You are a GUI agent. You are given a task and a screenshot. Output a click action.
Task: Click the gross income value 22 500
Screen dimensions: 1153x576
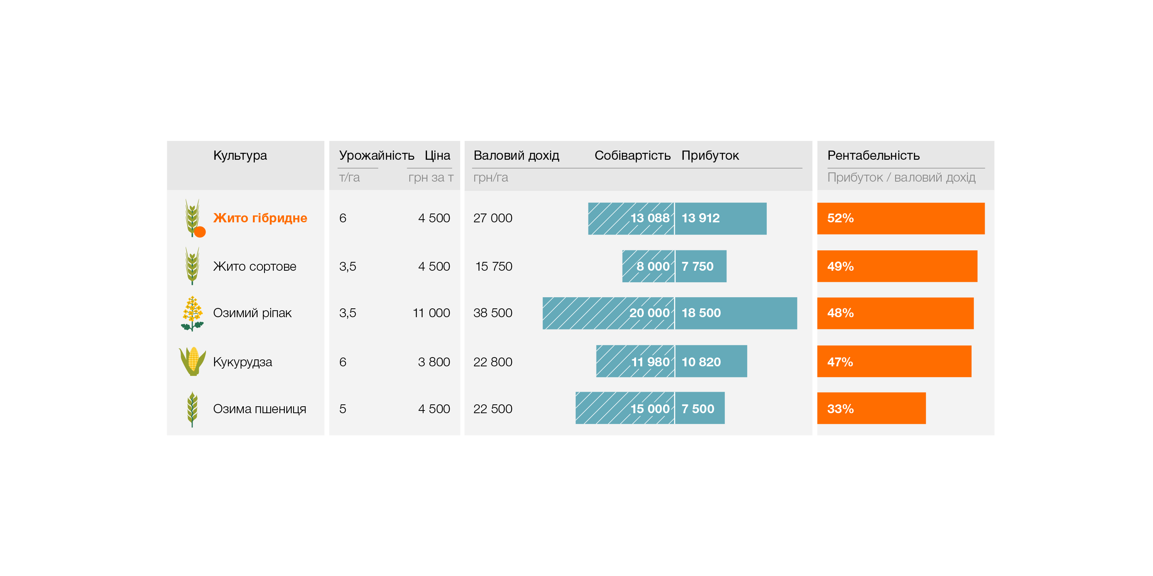[493, 409]
